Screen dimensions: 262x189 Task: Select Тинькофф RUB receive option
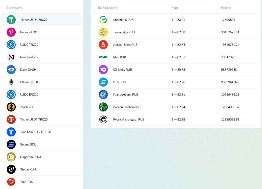coord(176,32)
